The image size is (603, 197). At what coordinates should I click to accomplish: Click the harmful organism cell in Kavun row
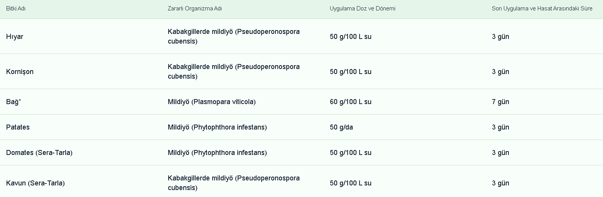(x=233, y=183)
